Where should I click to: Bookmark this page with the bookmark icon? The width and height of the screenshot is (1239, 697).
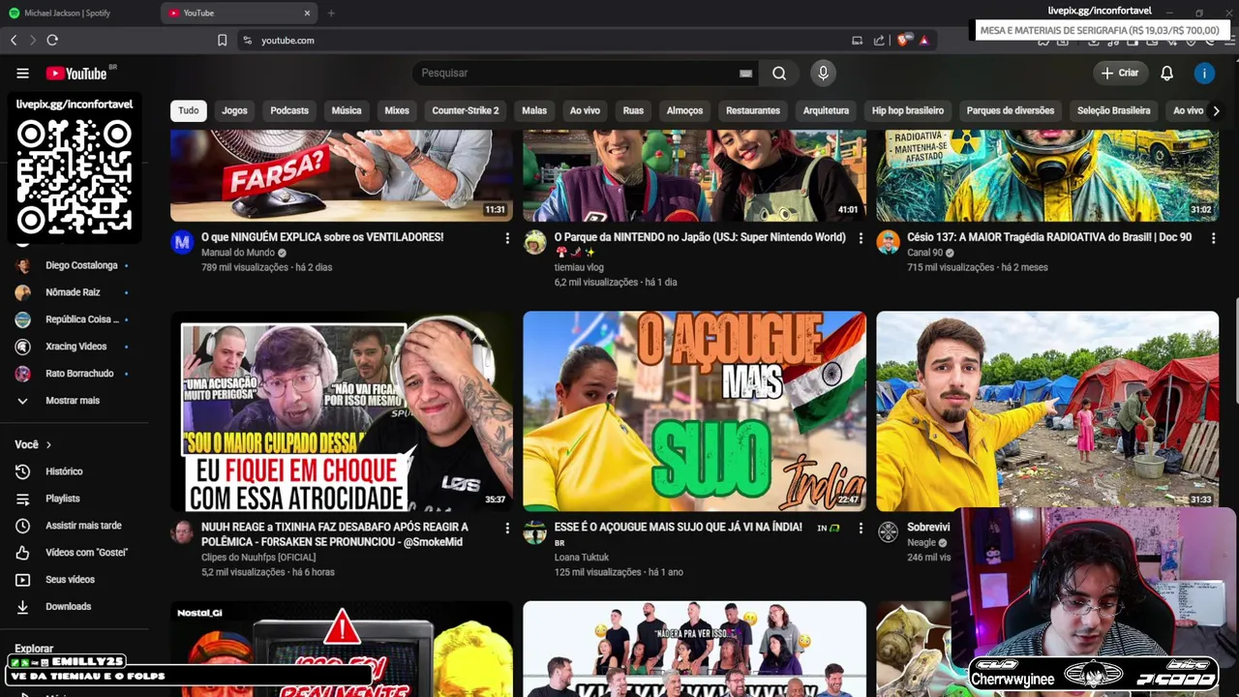click(x=222, y=40)
